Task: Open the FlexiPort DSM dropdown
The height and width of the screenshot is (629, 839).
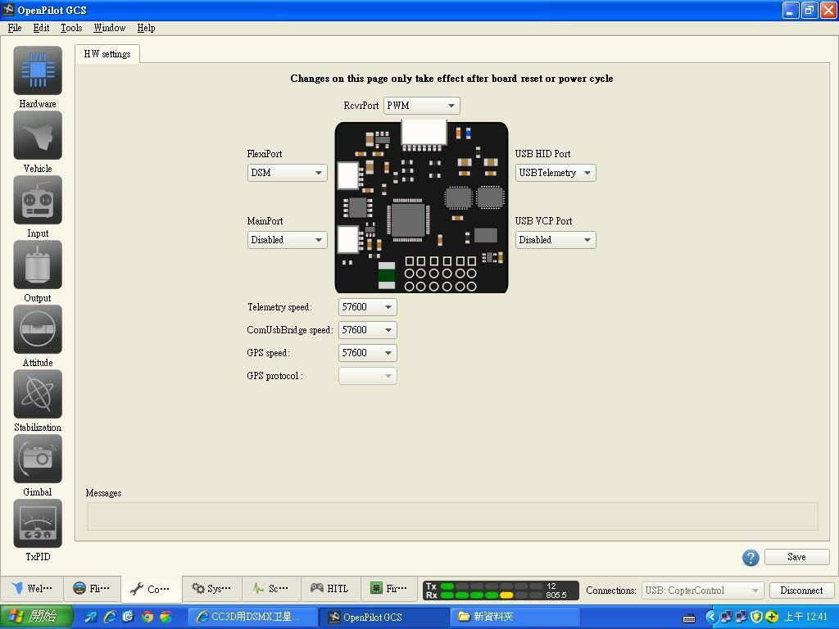Action: click(287, 173)
